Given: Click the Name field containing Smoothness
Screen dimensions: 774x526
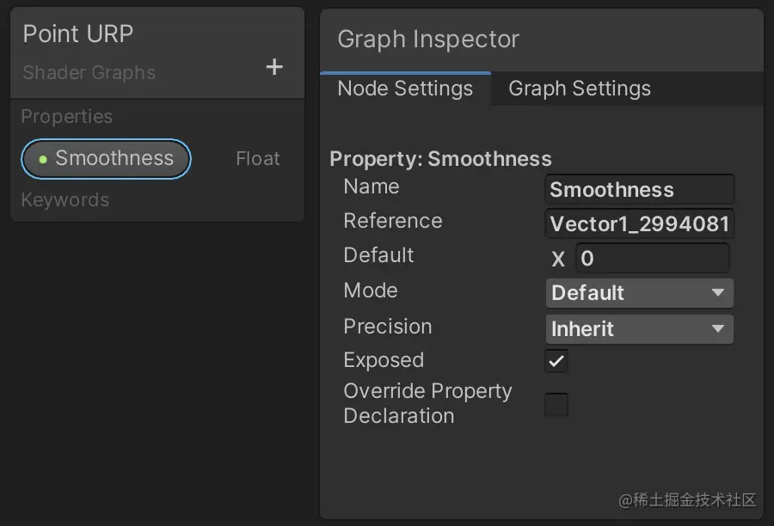Looking at the screenshot, I should click(639, 190).
